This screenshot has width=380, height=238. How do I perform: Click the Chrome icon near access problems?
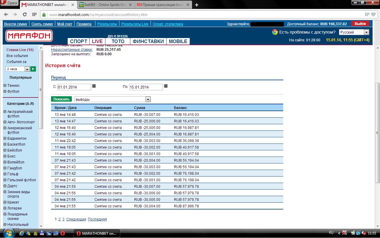click(x=275, y=32)
